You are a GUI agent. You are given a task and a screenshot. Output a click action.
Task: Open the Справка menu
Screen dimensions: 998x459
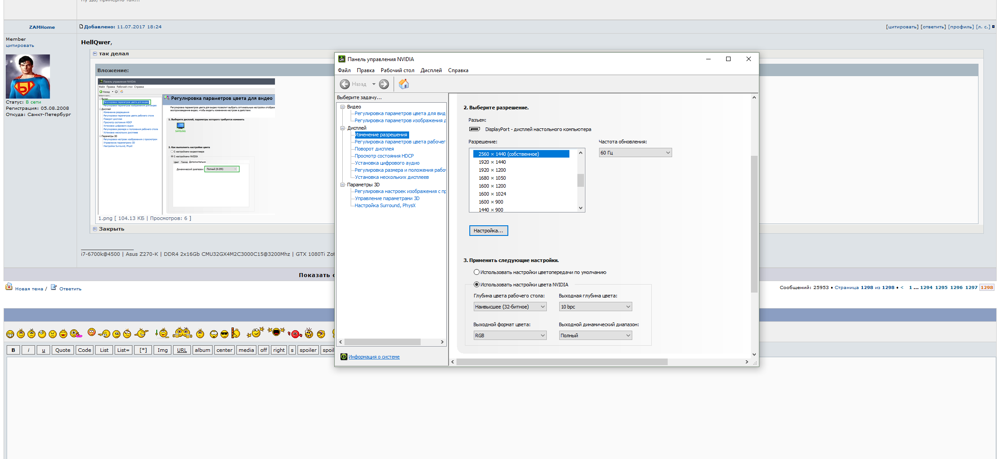(458, 70)
